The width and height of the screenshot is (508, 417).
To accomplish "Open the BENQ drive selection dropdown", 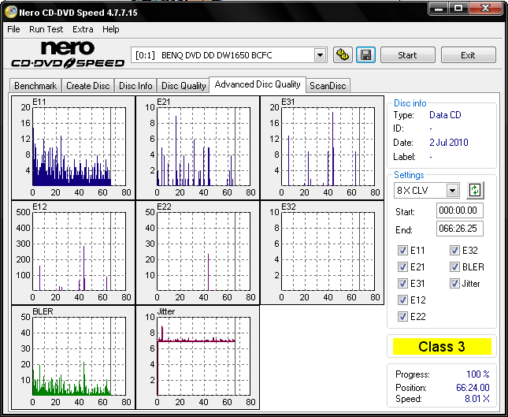I will tap(320, 55).
